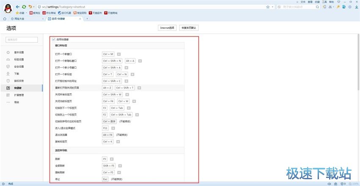Click plus icon after Ctrl + Shift + T
Screen dimensions: 360x186
(x=139, y=88)
